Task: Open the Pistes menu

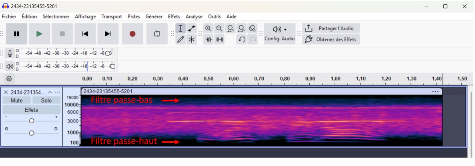Action: (134, 17)
